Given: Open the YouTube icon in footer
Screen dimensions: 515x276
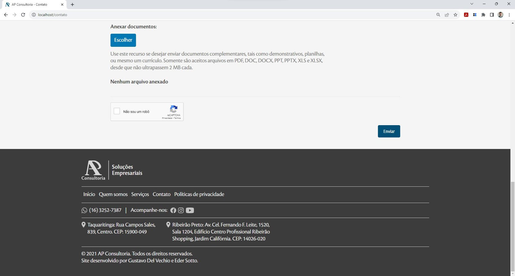Looking at the screenshot, I should tap(190, 211).
